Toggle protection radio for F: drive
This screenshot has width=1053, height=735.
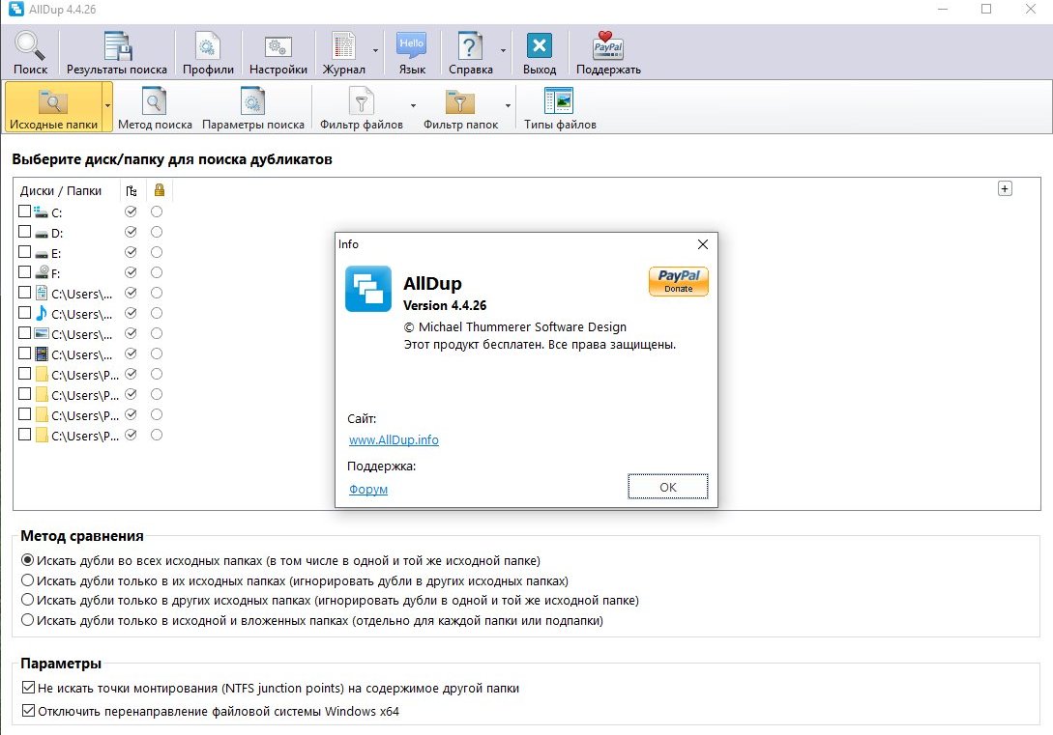click(x=157, y=272)
